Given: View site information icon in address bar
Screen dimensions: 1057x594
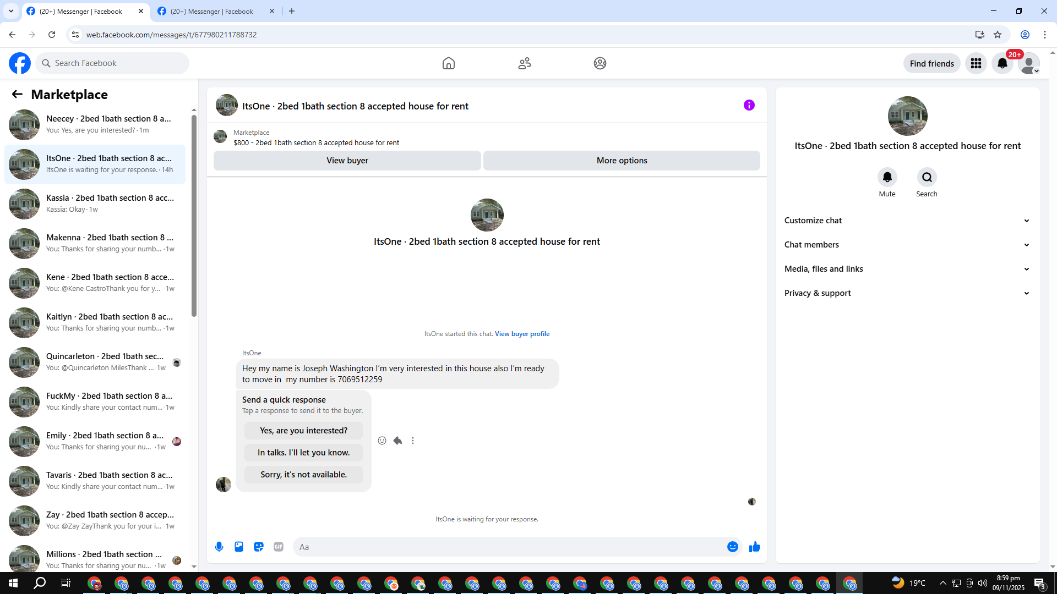Looking at the screenshot, I should coord(75,35).
